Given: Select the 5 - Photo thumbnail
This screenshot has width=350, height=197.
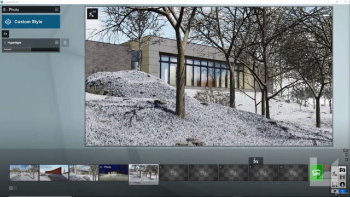Looking at the screenshot, I should click(144, 173).
